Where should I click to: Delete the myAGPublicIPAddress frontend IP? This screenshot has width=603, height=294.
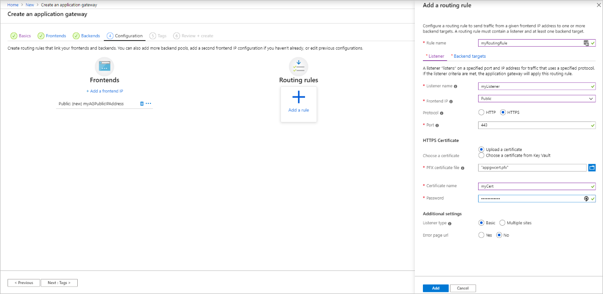[x=142, y=103]
